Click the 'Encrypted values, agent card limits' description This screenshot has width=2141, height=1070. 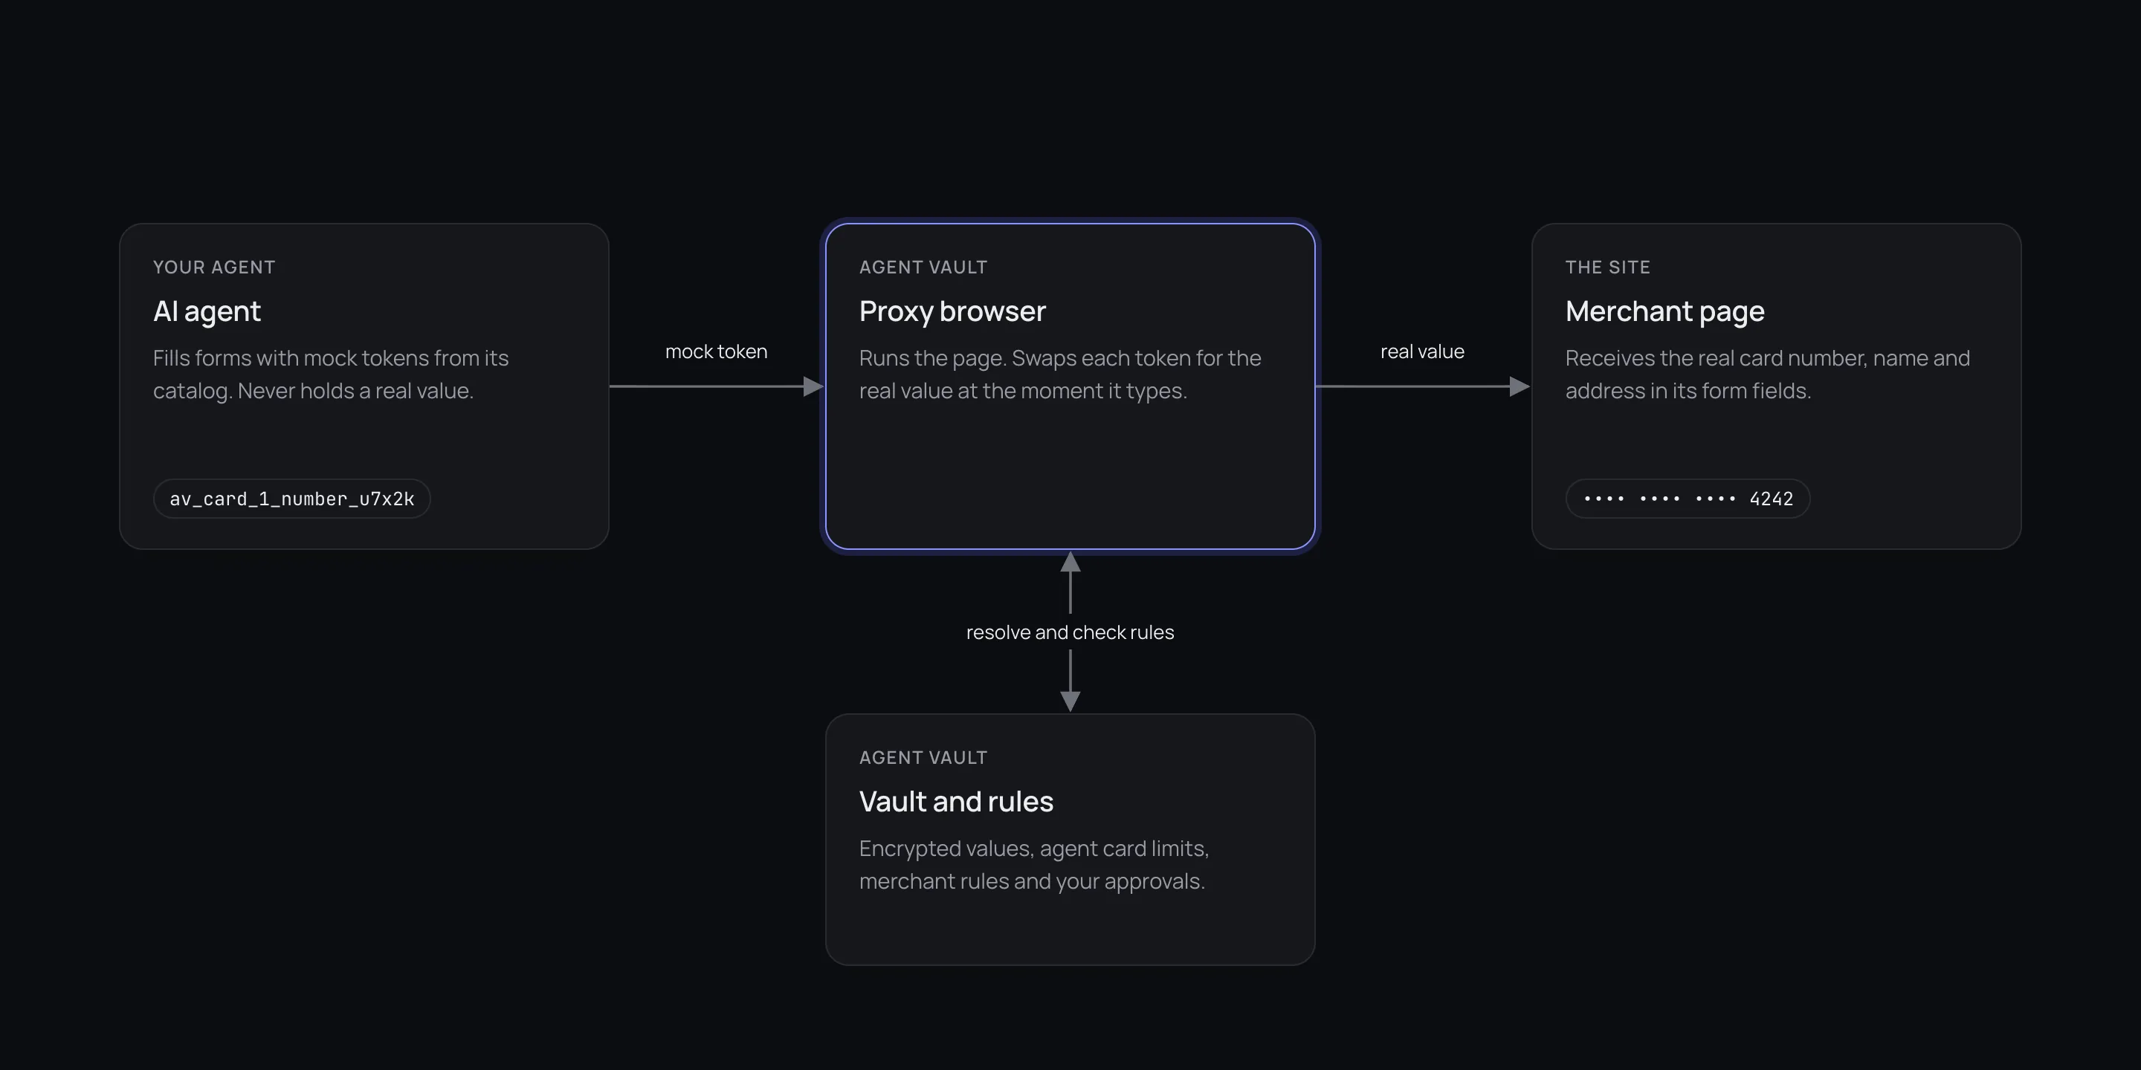click(x=1034, y=864)
